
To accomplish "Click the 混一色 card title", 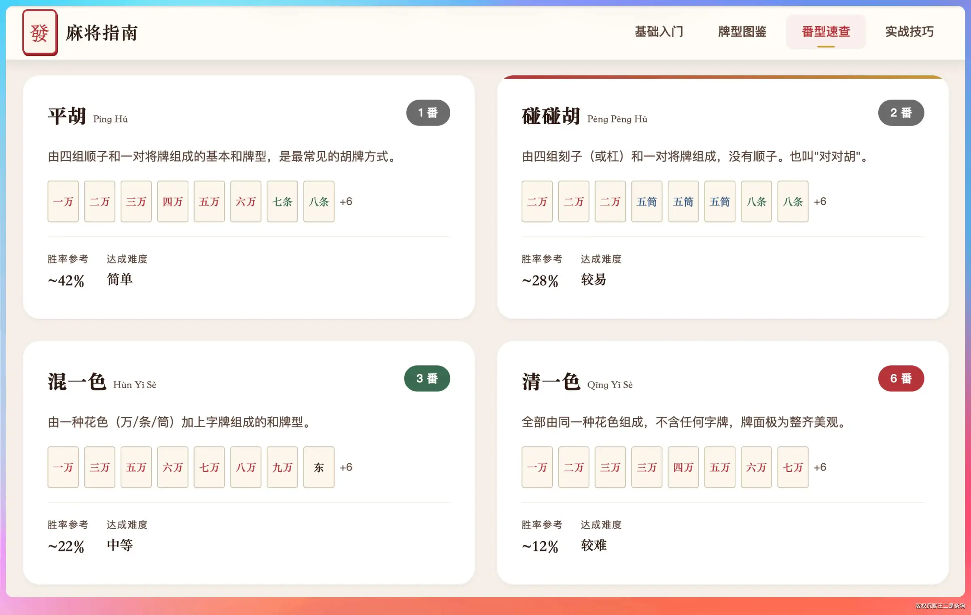I will click(x=77, y=382).
